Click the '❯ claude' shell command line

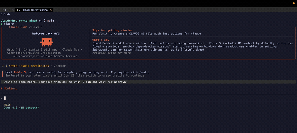click(7, 24)
